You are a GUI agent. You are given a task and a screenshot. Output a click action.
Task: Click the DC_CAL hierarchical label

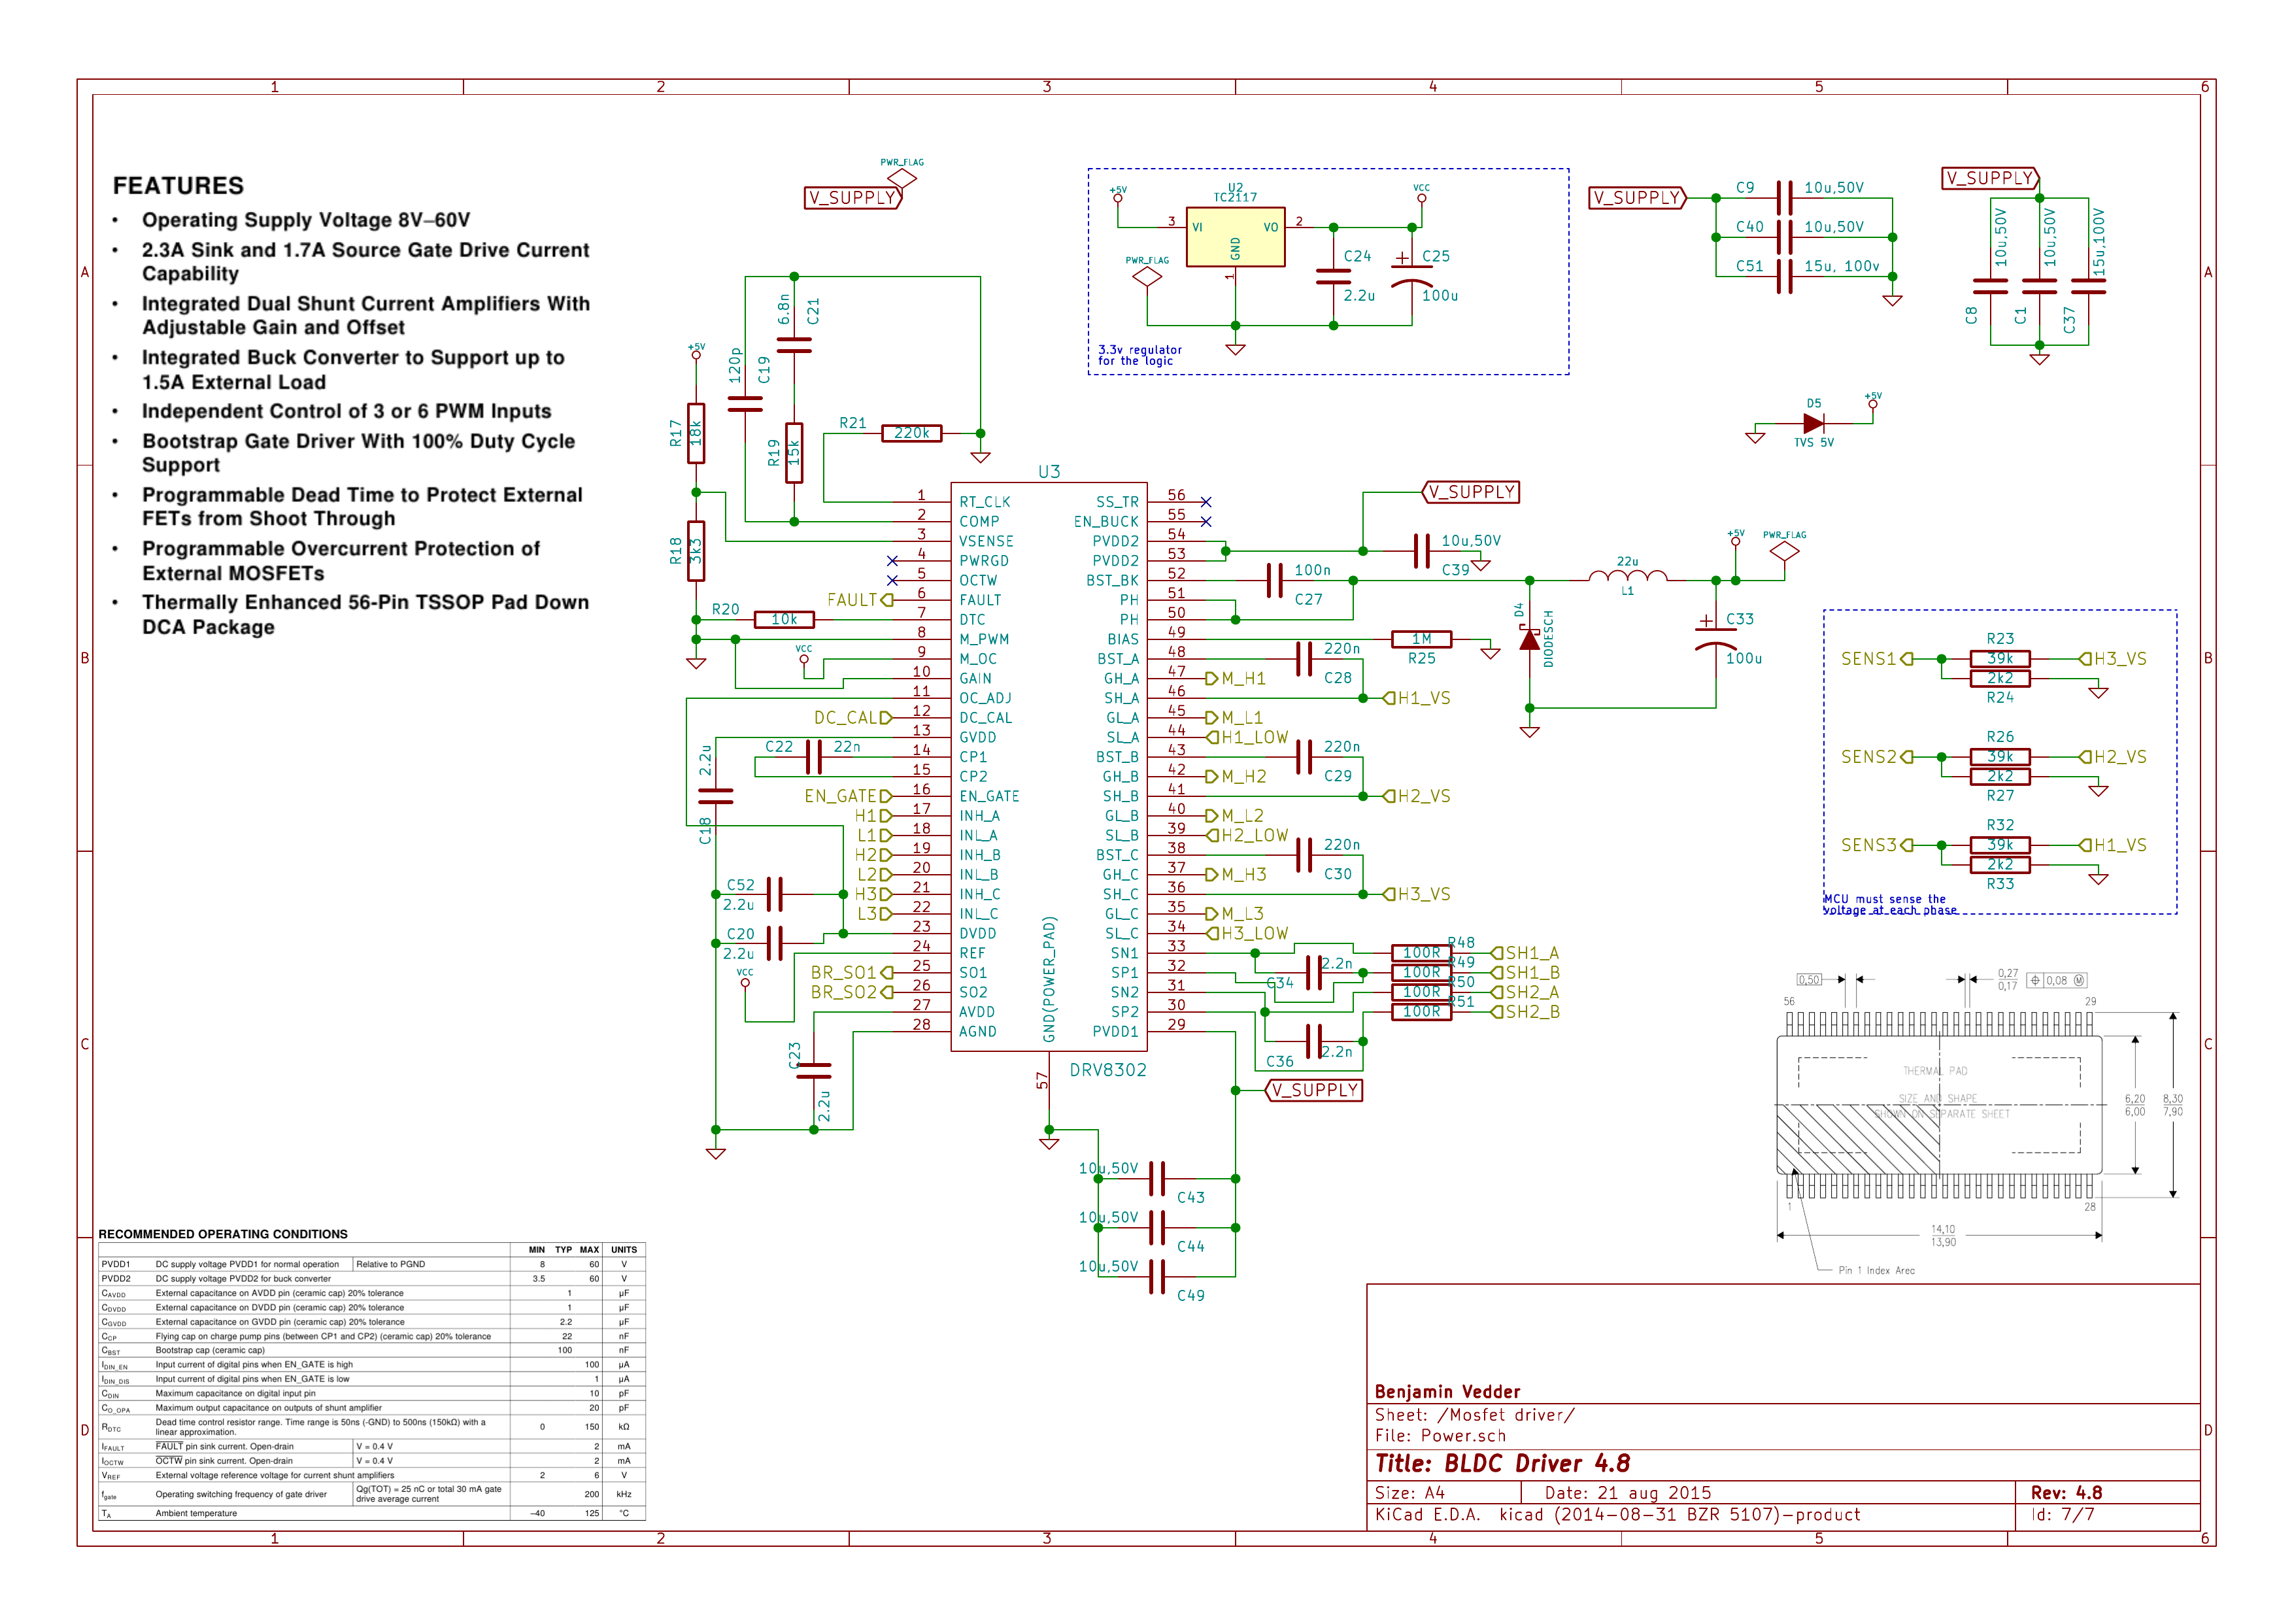(851, 718)
